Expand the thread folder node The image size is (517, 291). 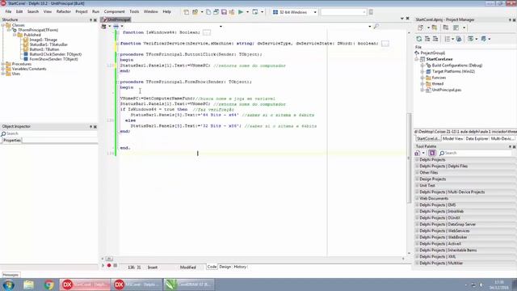[422, 84]
